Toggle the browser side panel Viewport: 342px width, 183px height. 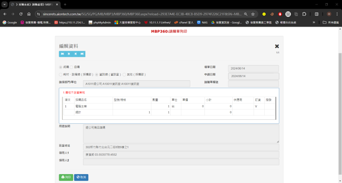(316, 14)
